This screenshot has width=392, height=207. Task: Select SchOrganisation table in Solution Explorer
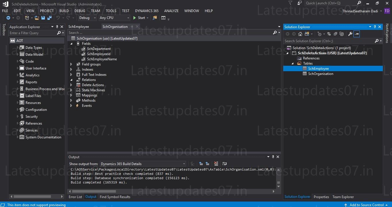(x=320, y=74)
